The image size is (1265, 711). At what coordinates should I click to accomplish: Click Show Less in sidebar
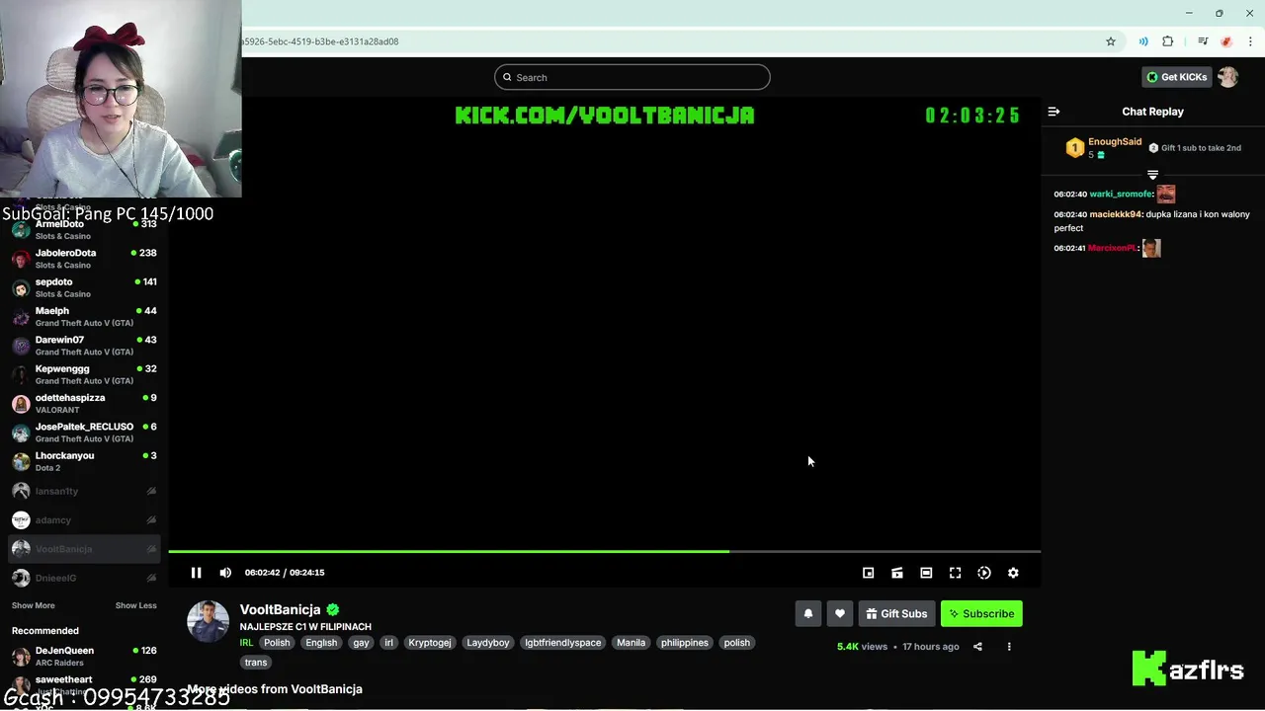[135, 605]
